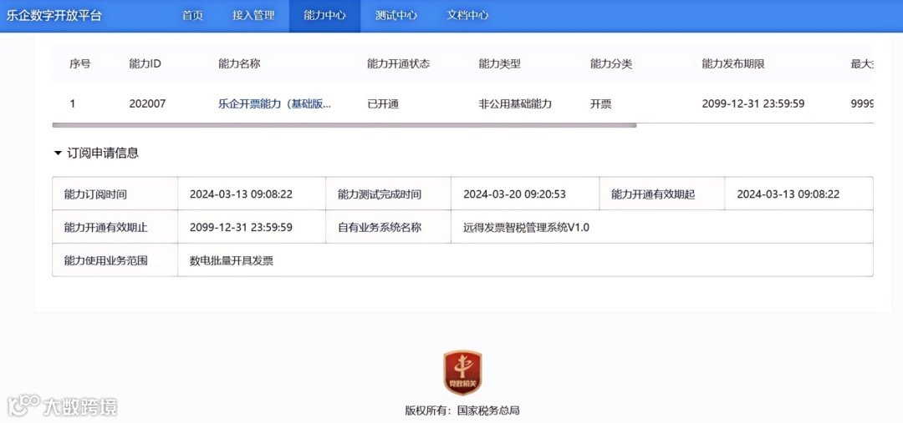Click the 能力类型 column header
The image size is (903, 423).
pyautogui.click(x=499, y=63)
